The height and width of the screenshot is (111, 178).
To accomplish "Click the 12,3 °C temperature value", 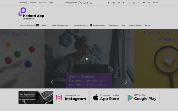I will click(88, 3).
